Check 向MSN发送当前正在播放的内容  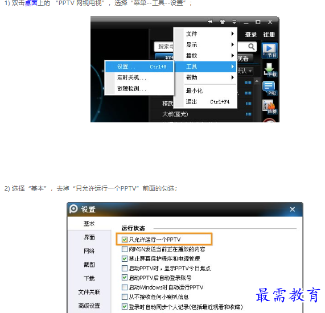124,249
